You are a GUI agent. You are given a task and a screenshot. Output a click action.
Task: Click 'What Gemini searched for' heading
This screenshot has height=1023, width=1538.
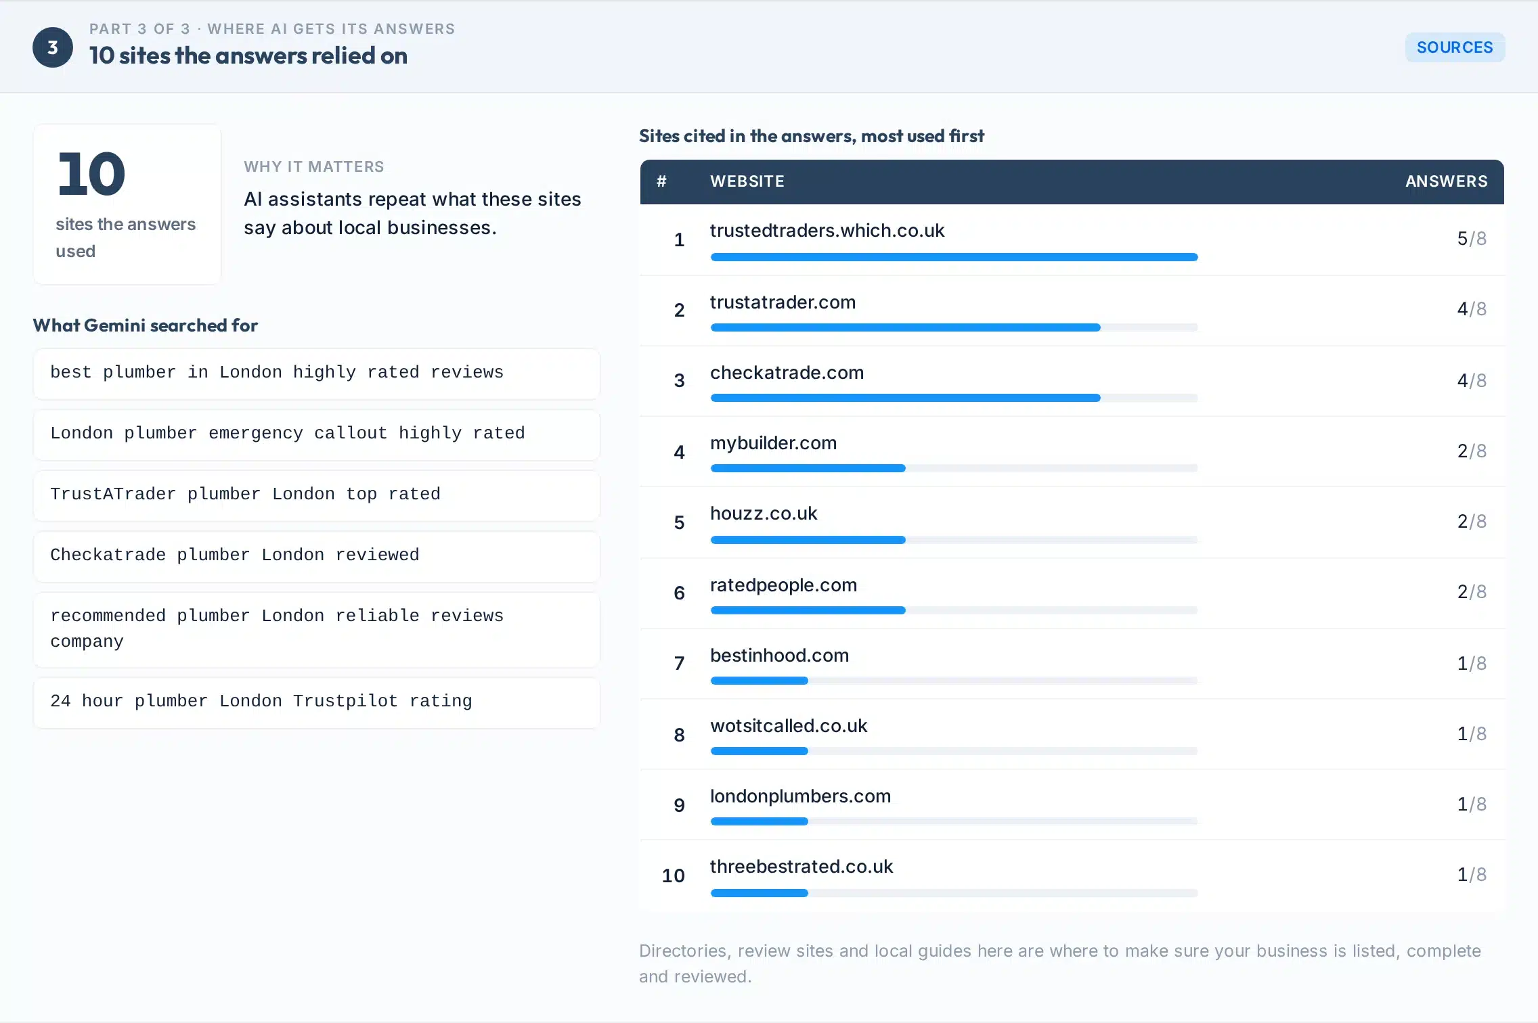click(x=146, y=325)
